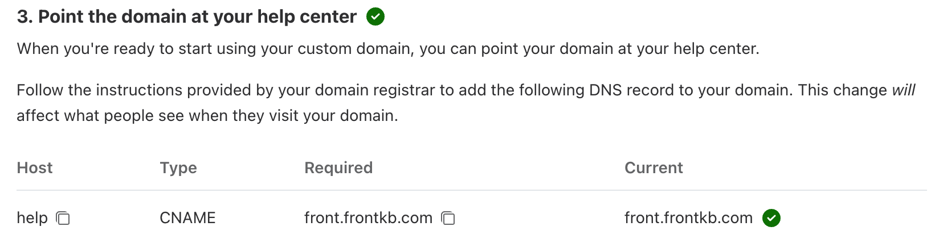Viewport: 931px width, 243px height.
Task: Click the Required front.frontkb.com text
Action: (x=368, y=218)
